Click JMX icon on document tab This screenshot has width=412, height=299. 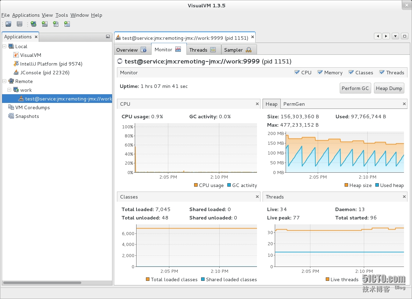point(118,38)
